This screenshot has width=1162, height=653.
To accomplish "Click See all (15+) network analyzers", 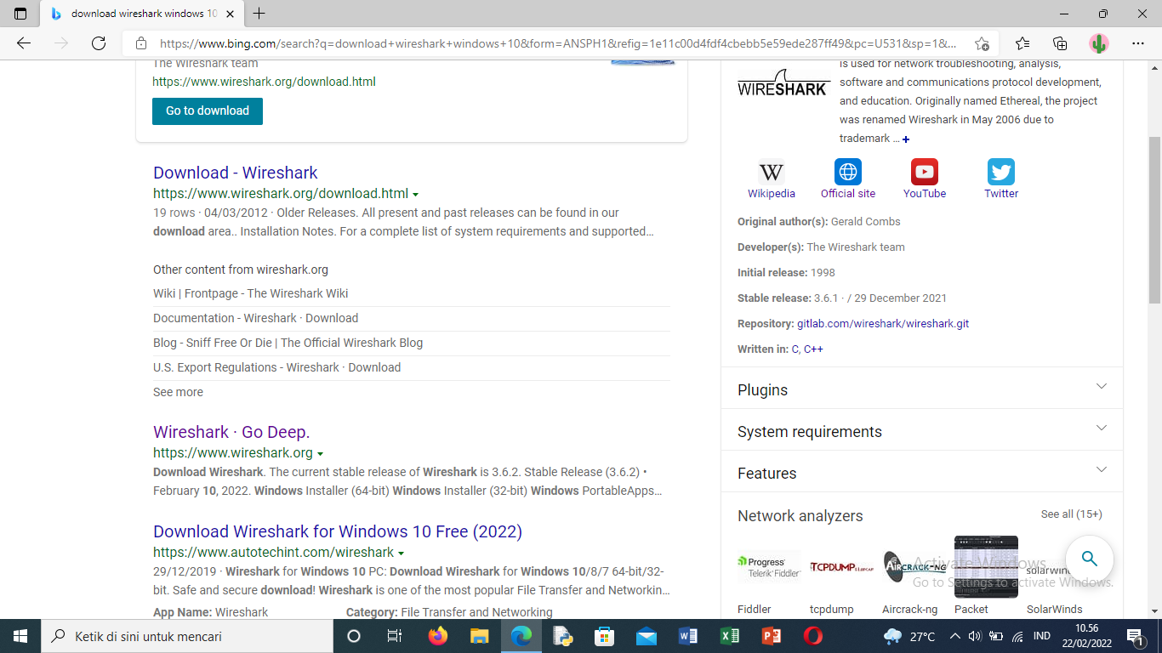I will [x=1071, y=514].
